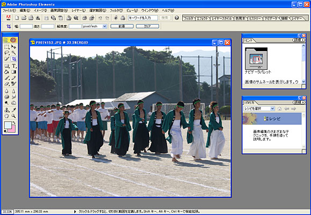Click the 解像度 resolution input field
311x215 pixels.
[x=75, y=26]
